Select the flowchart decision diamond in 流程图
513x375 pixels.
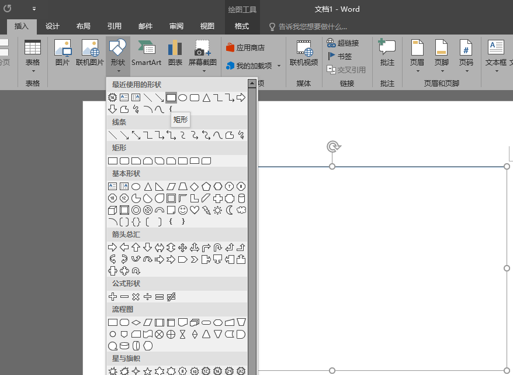[136, 322]
